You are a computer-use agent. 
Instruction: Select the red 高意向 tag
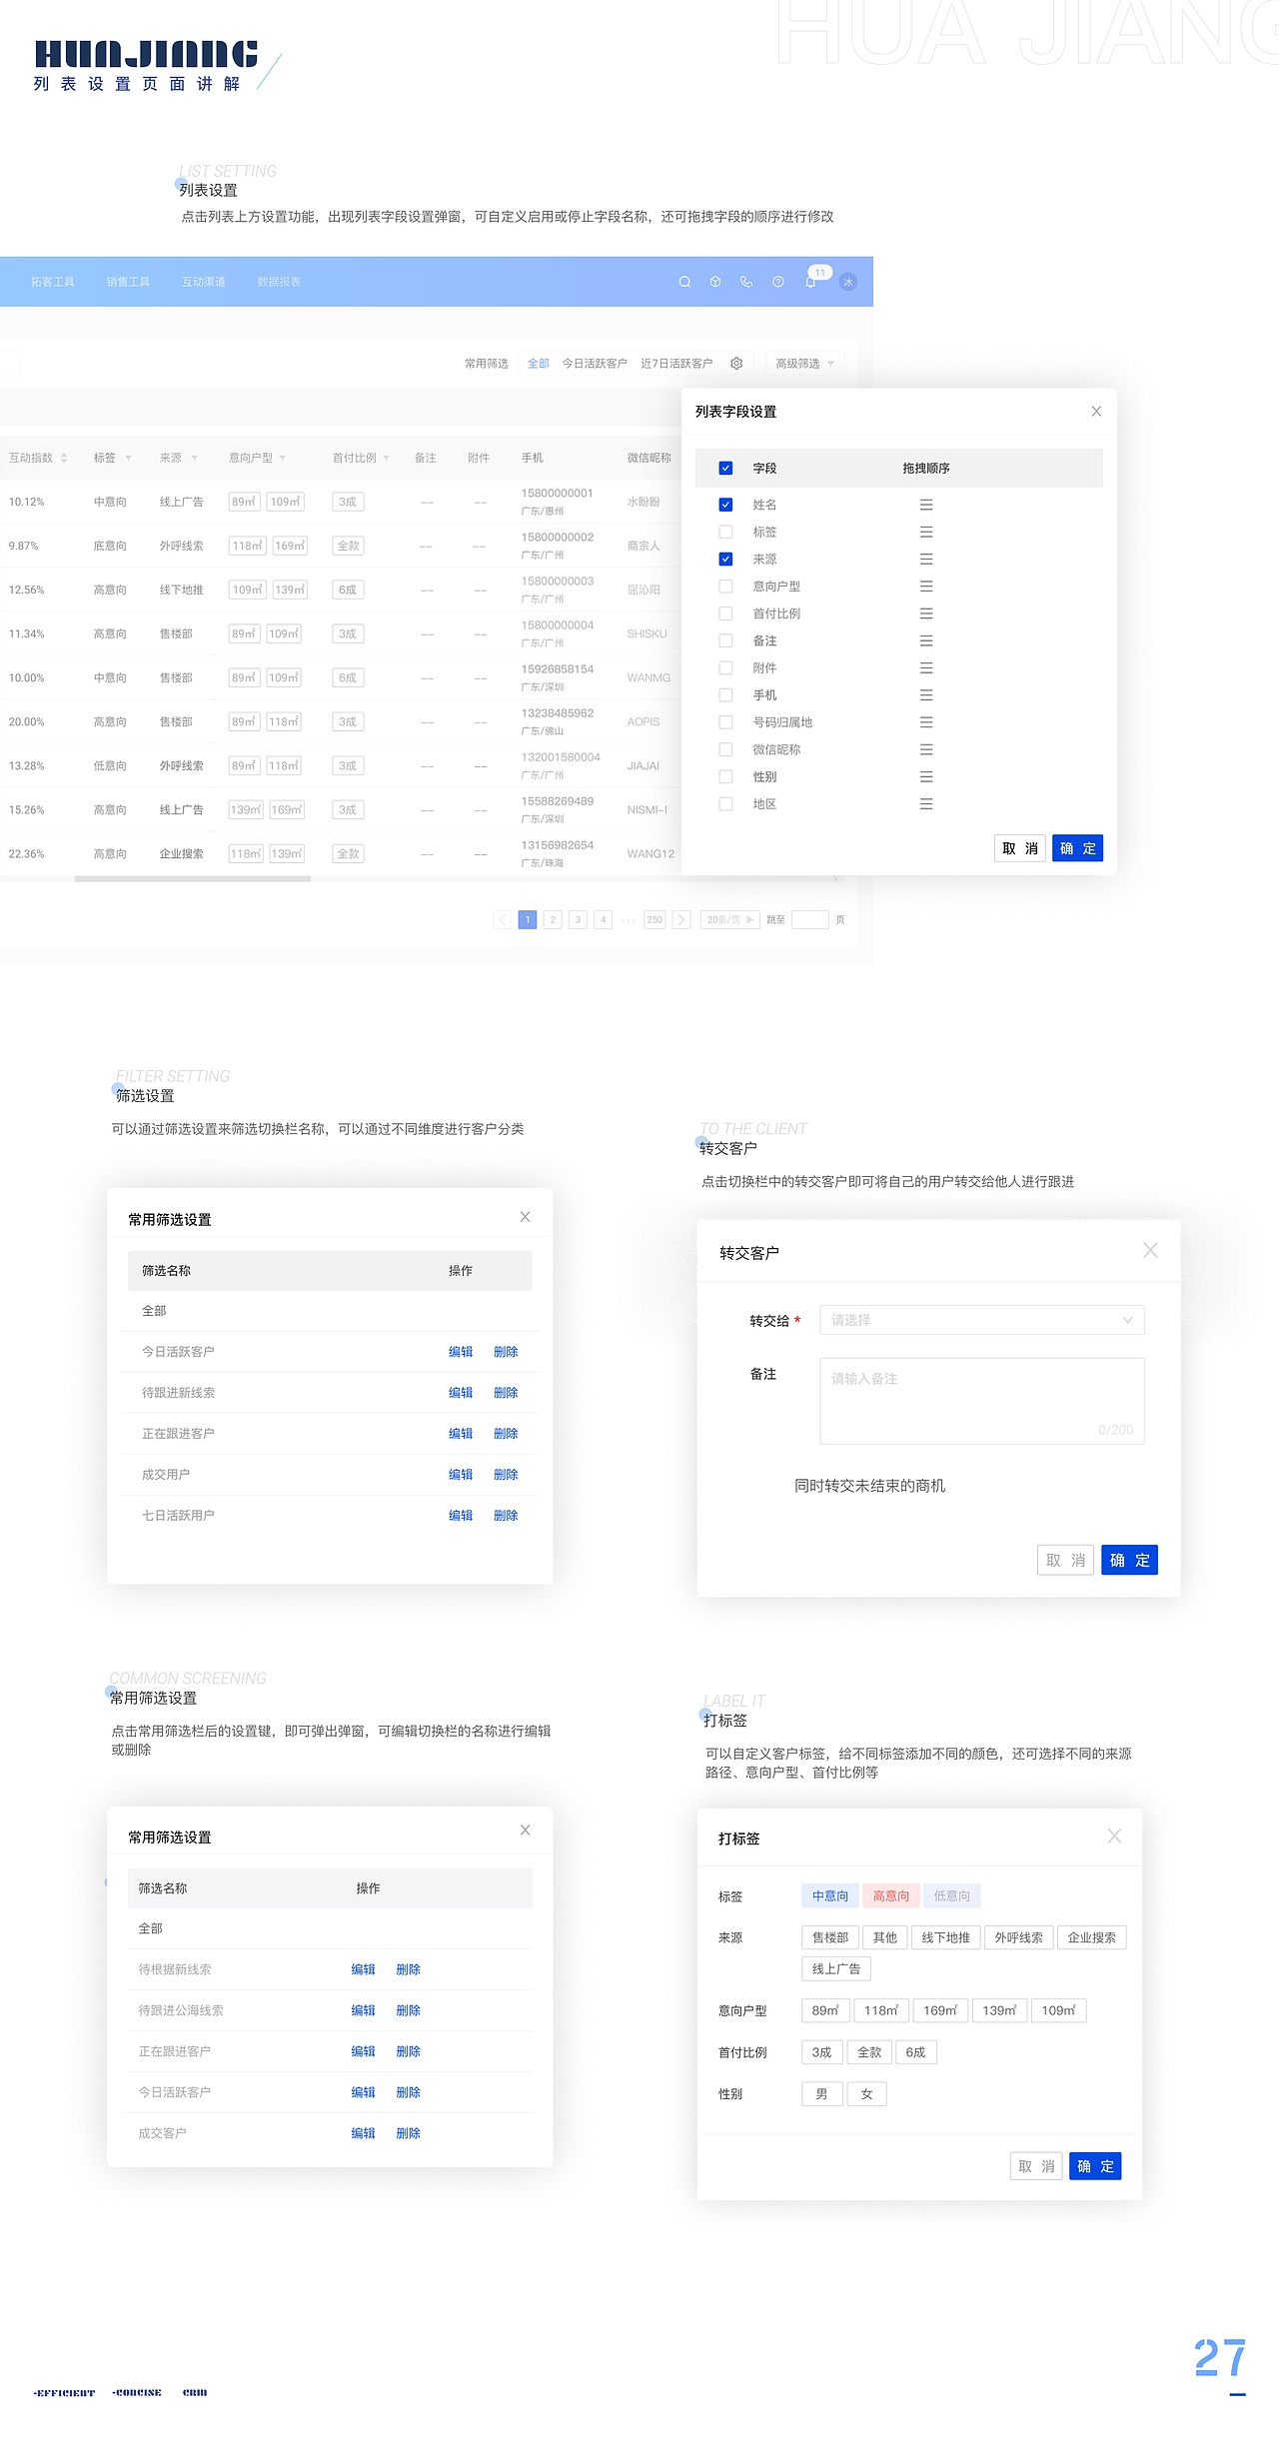(x=891, y=1895)
